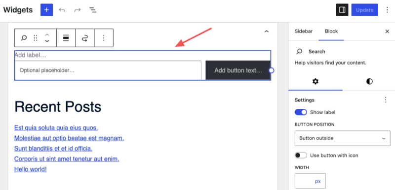Image resolution: width=395 pixels, height=190 pixels.
Task: Click the Optional placeholder search input
Action: pyautogui.click(x=108, y=70)
